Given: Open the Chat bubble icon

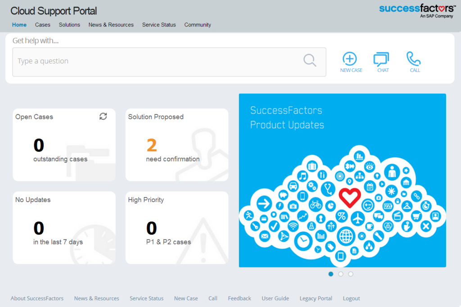Looking at the screenshot, I should coord(381,59).
